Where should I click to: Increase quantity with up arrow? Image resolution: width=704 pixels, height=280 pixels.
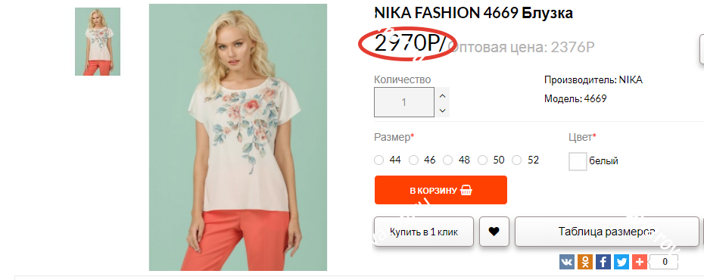tap(442, 95)
